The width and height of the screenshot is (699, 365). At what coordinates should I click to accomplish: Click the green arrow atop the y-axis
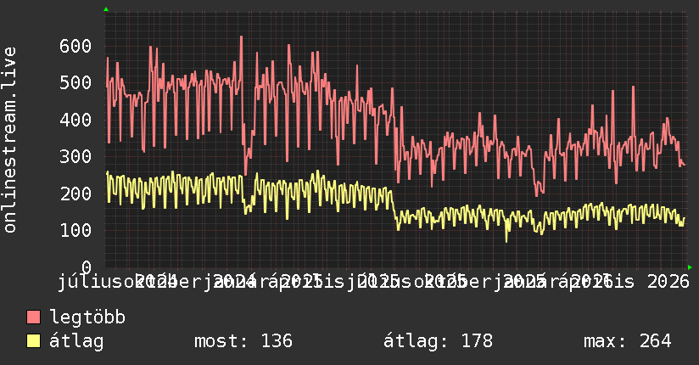tap(106, 9)
